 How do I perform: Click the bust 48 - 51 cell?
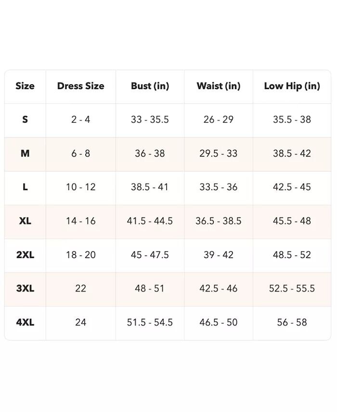click(150, 288)
